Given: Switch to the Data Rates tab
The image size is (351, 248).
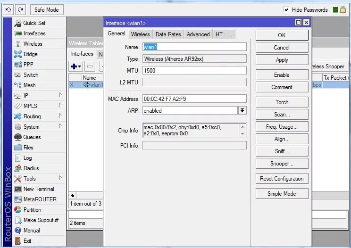Looking at the screenshot, I should click(x=168, y=34).
